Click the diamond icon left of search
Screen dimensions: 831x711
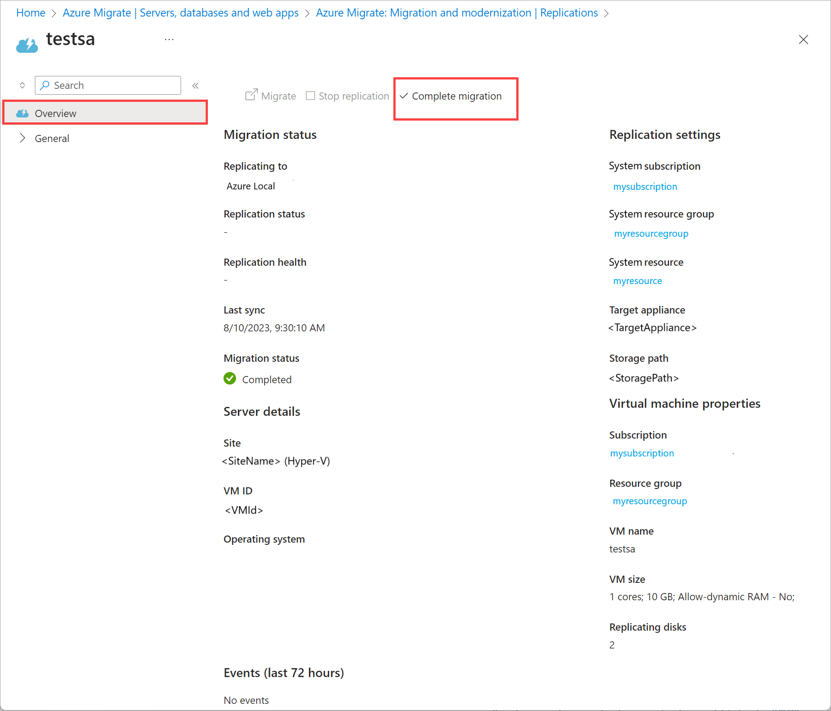point(22,85)
